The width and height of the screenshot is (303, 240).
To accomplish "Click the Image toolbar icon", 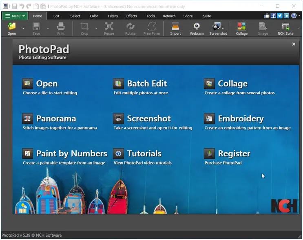I will [263, 26].
